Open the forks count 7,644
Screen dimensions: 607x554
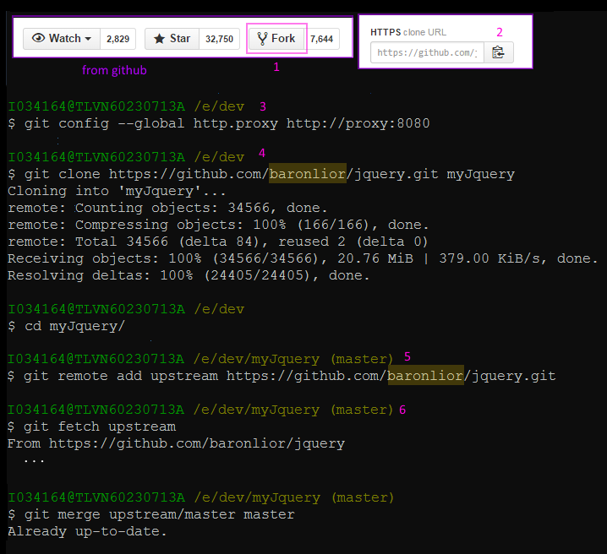click(x=321, y=39)
